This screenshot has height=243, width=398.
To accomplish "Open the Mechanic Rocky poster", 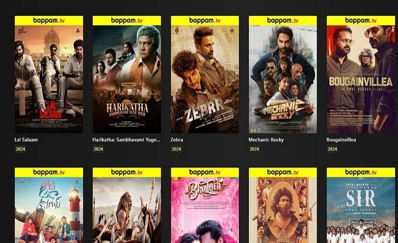I will (283, 74).
